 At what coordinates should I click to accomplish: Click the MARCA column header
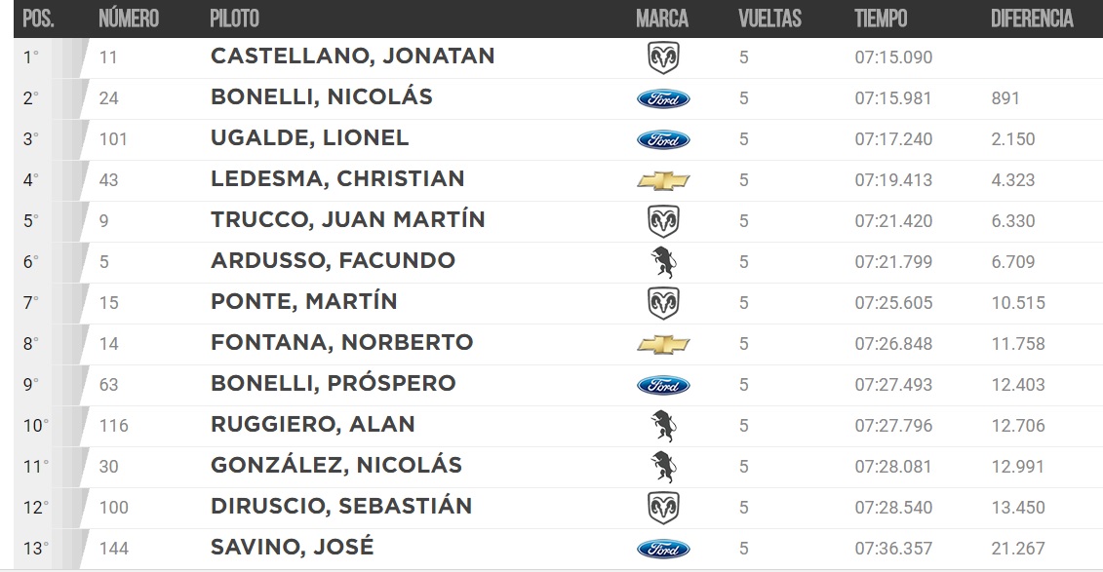pyautogui.click(x=662, y=19)
